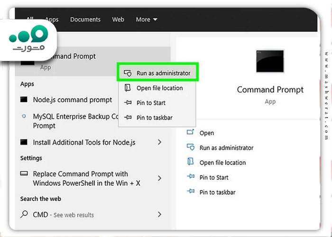Click the Replace Command Prompt settings icon

24,173
